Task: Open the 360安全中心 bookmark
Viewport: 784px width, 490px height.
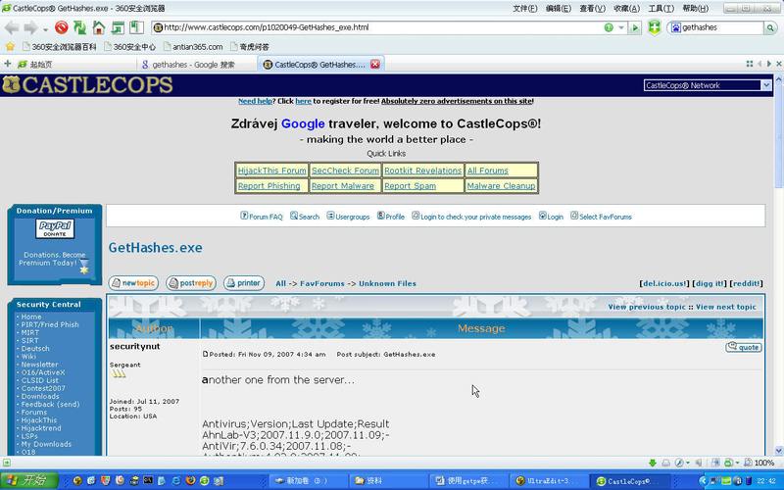Action: tap(130, 46)
